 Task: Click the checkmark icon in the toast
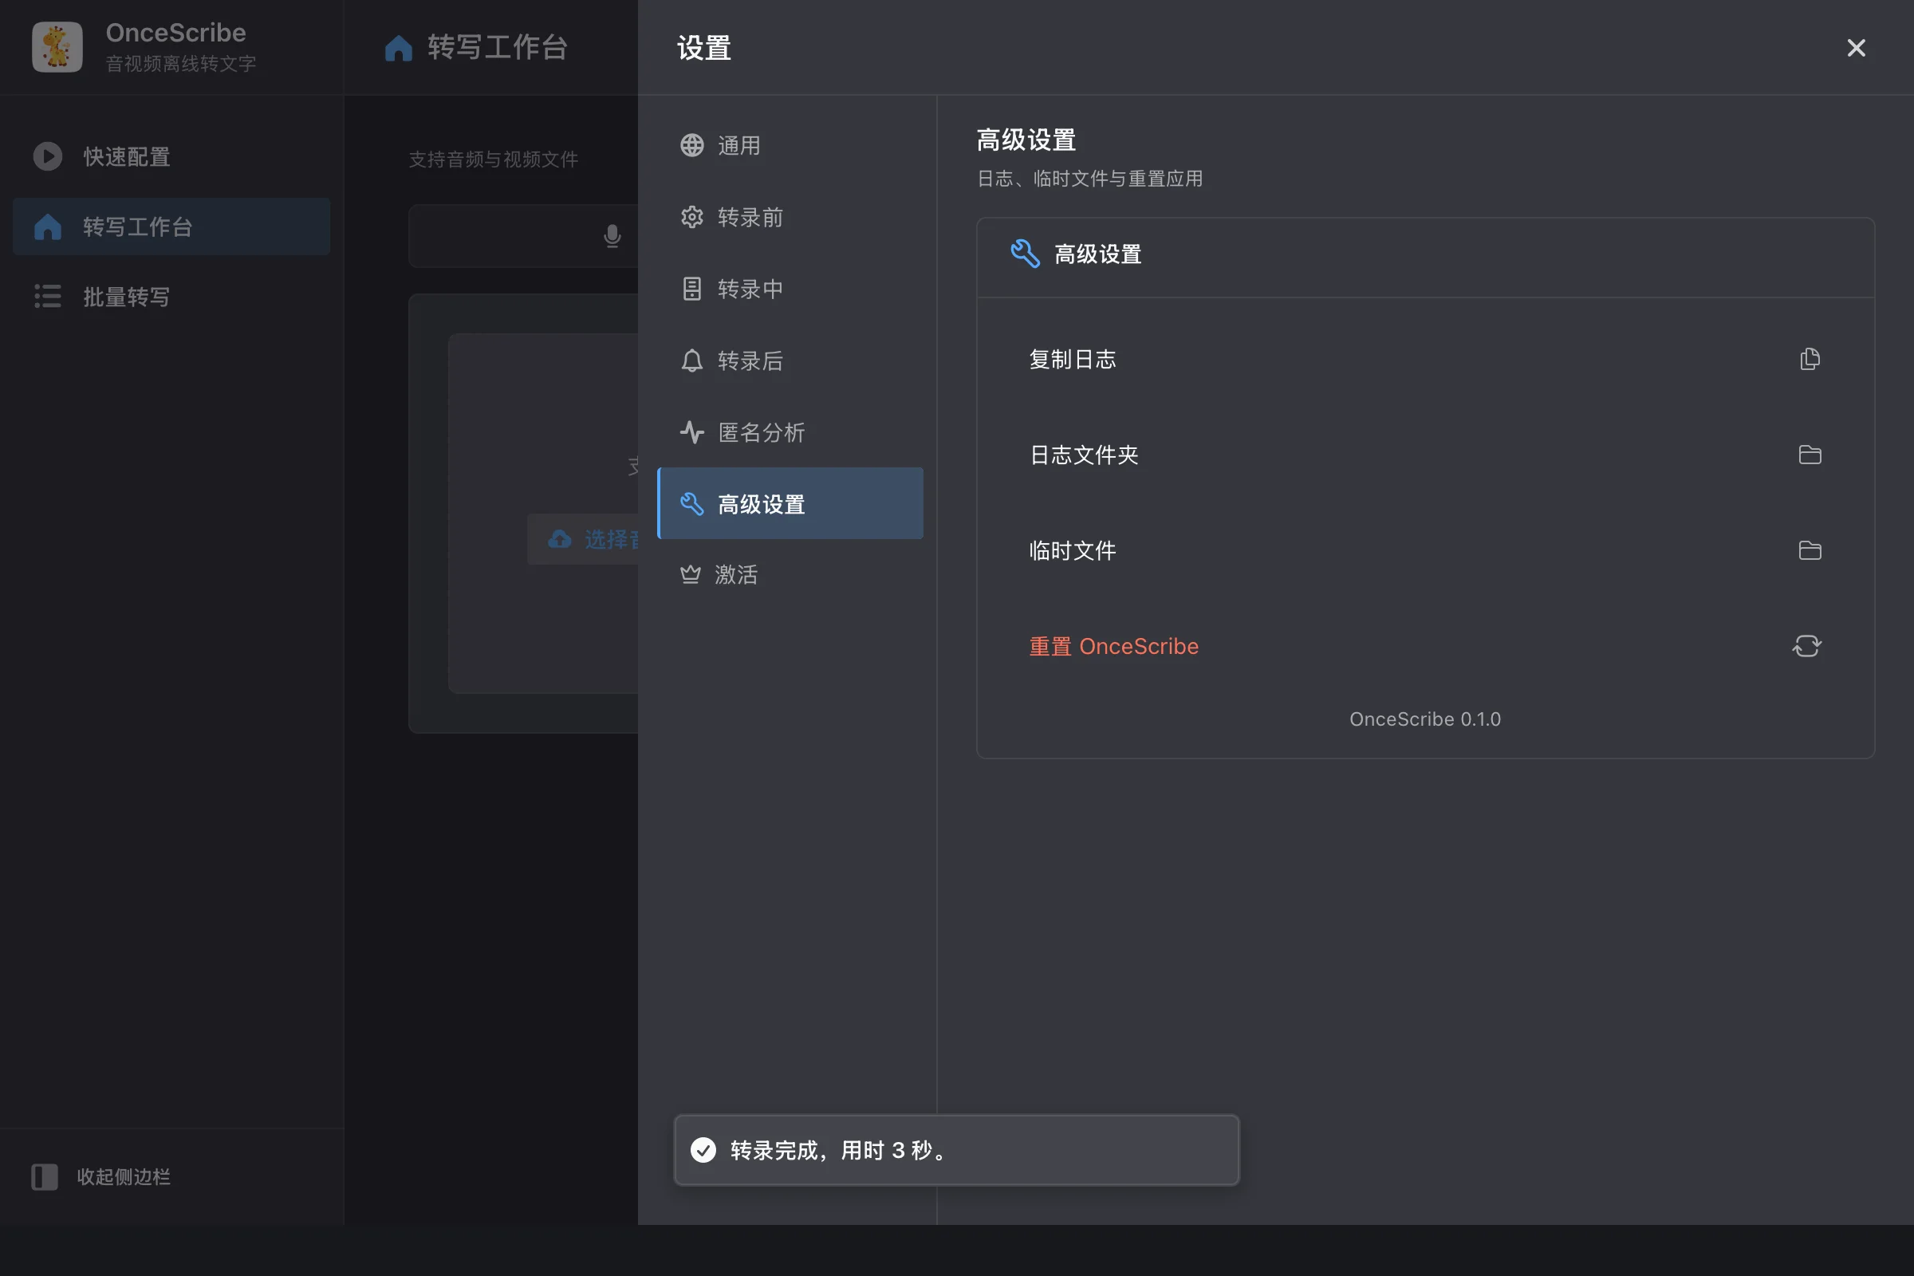pyautogui.click(x=703, y=1150)
